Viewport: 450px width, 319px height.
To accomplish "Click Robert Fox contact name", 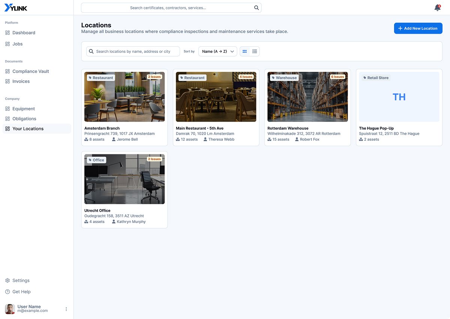I will pos(310,139).
